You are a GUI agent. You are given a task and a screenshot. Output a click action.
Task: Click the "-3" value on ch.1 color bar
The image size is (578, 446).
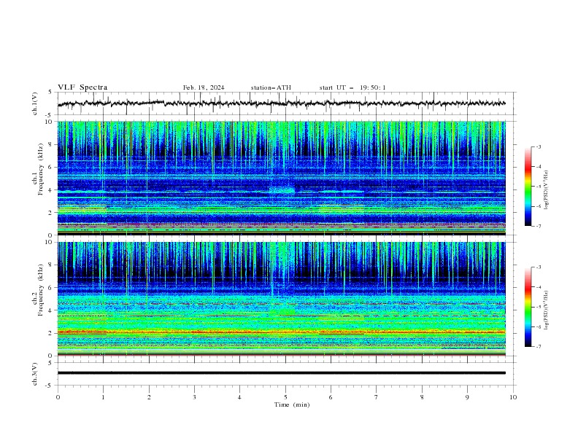point(538,146)
